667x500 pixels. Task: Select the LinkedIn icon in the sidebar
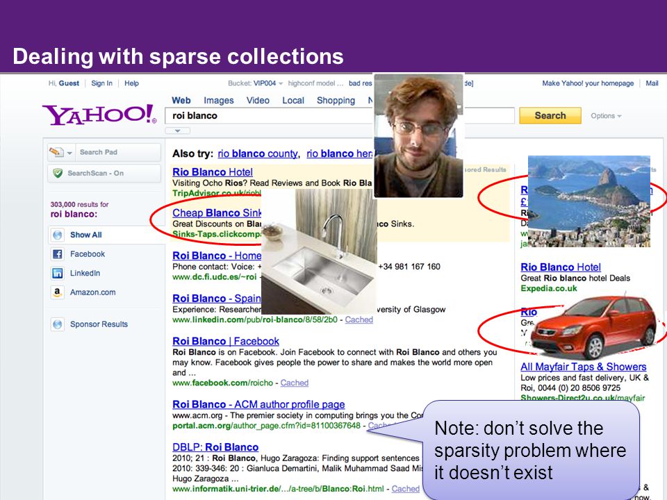[x=57, y=273]
